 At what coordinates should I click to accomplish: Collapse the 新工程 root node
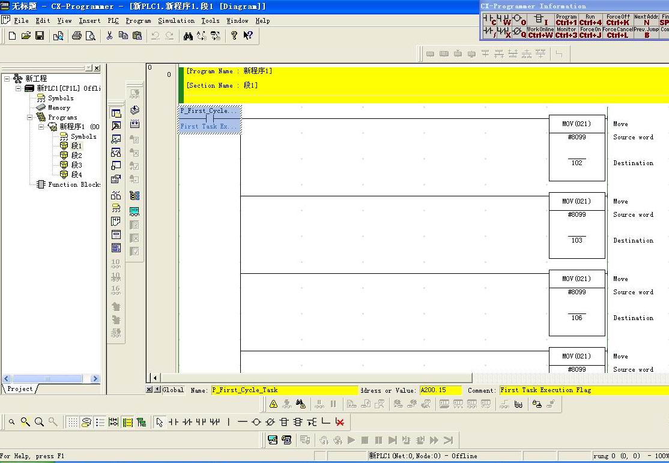pos(7,79)
